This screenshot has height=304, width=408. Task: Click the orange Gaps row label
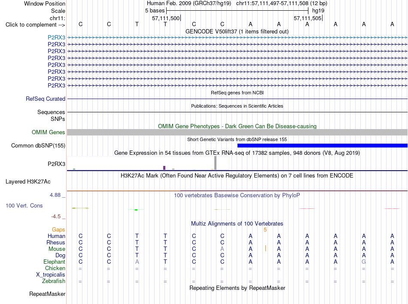click(58, 229)
